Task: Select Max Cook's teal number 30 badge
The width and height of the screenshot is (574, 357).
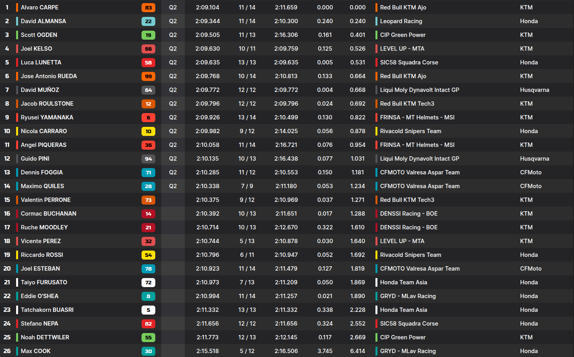Action: click(x=148, y=351)
